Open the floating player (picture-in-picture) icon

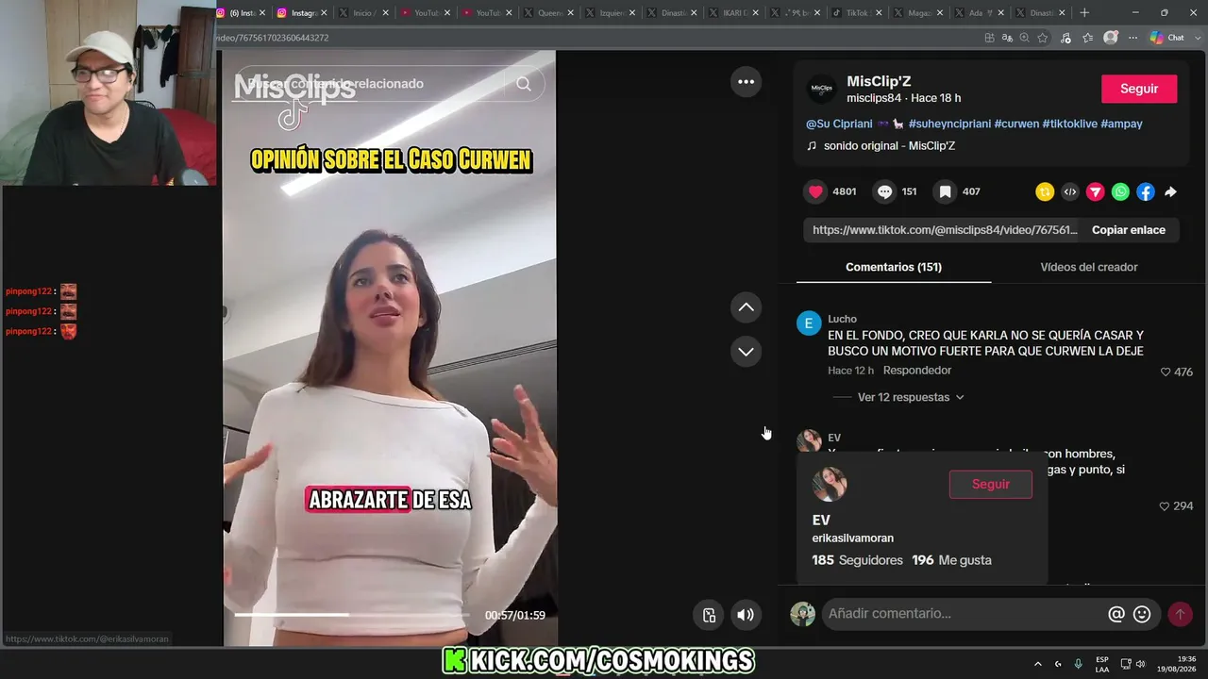pyautogui.click(x=710, y=615)
